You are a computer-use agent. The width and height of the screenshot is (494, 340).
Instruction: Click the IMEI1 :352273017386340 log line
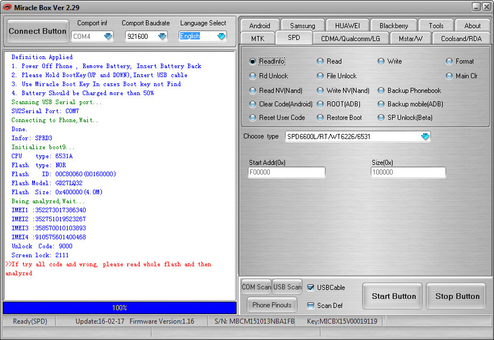coord(48,210)
